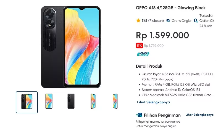Image resolution: width=221 pixels, height=132 pixels.
Task: Select the fourth thumbnail with angled phone view
Action: pyautogui.click(x=93, y=101)
